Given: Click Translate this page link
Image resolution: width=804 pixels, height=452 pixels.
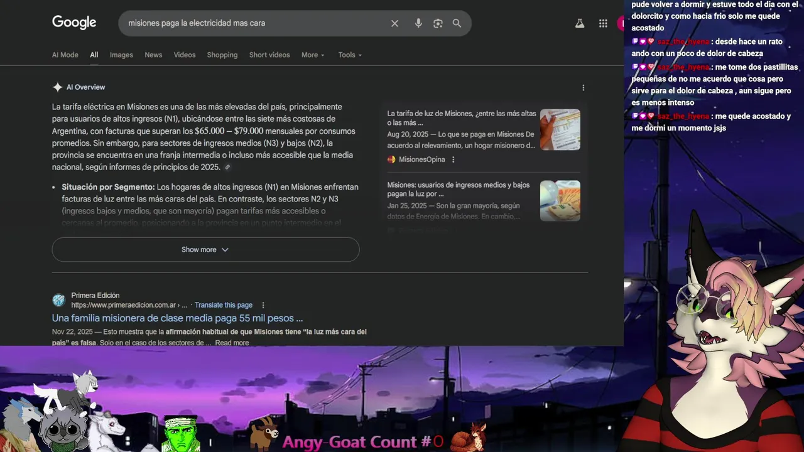Looking at the screenshot, I should point(224,305).
